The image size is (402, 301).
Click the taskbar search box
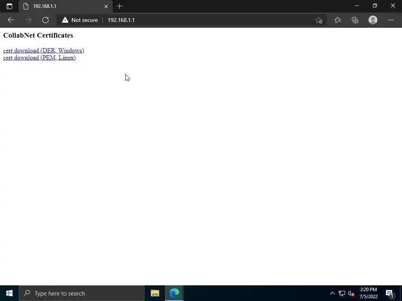82,293
